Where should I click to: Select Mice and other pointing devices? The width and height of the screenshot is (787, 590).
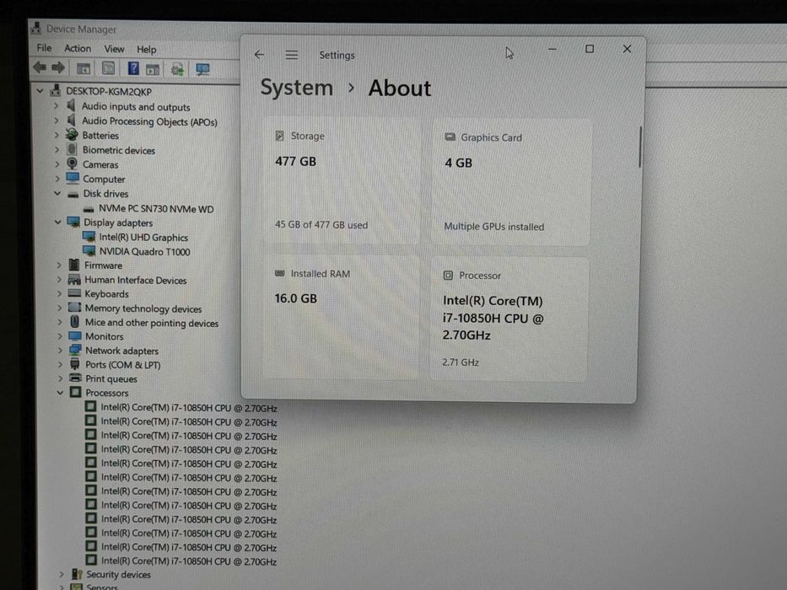click(x=152, y=323)
